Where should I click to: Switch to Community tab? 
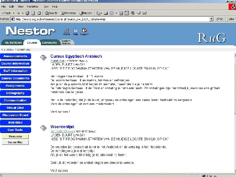[49, 43]
